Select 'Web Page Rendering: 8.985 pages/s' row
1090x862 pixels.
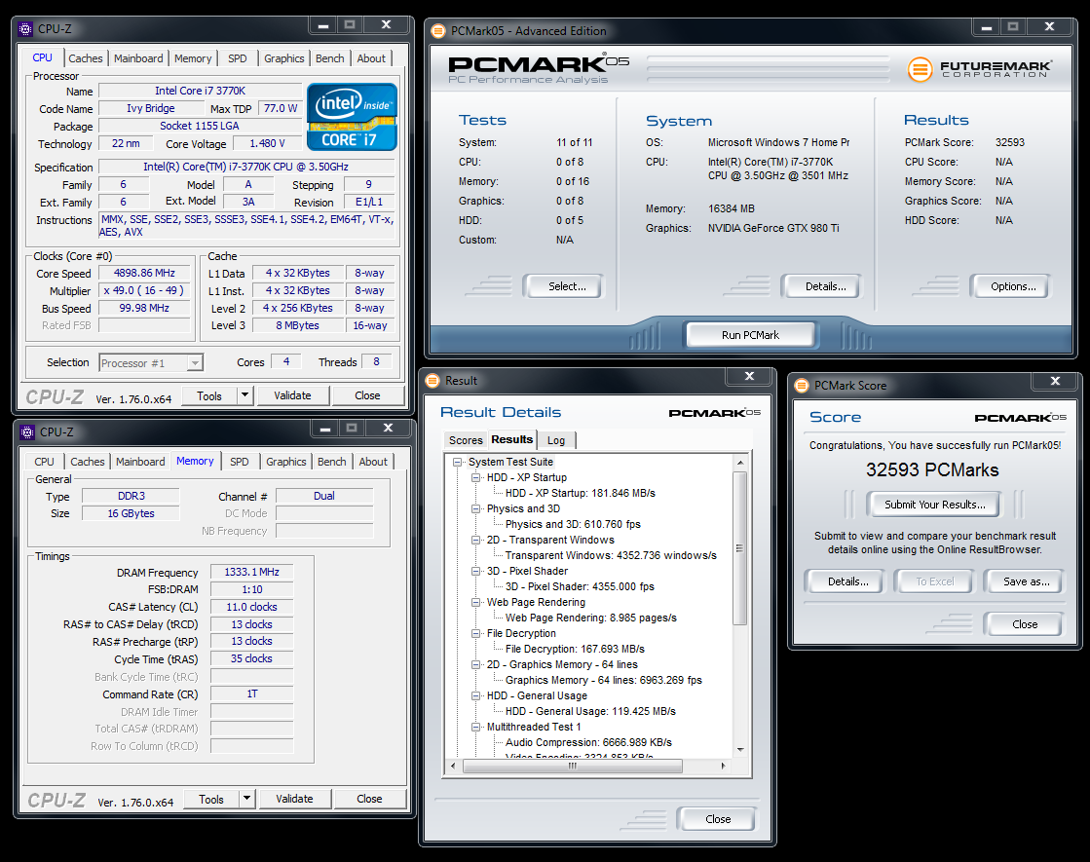click(591, 618)
